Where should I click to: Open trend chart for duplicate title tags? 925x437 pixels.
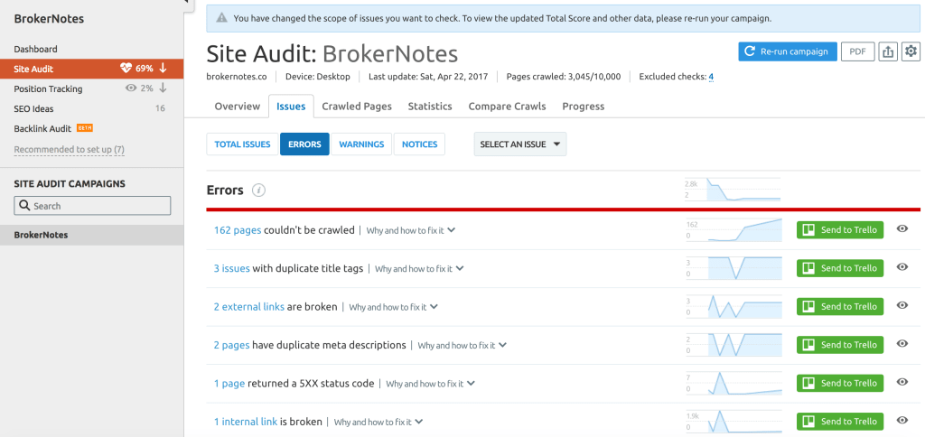point(733,268)
